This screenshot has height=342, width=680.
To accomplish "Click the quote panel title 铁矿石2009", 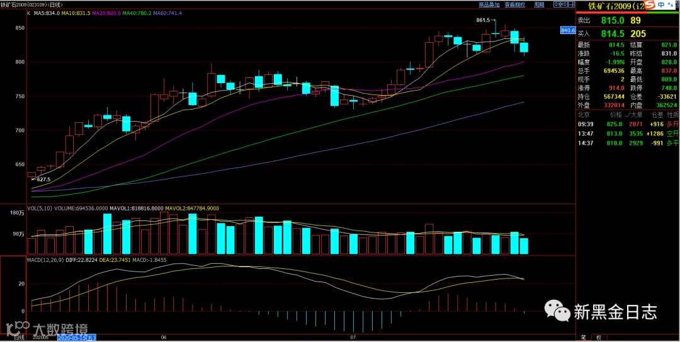I will [x=615, y=6].
